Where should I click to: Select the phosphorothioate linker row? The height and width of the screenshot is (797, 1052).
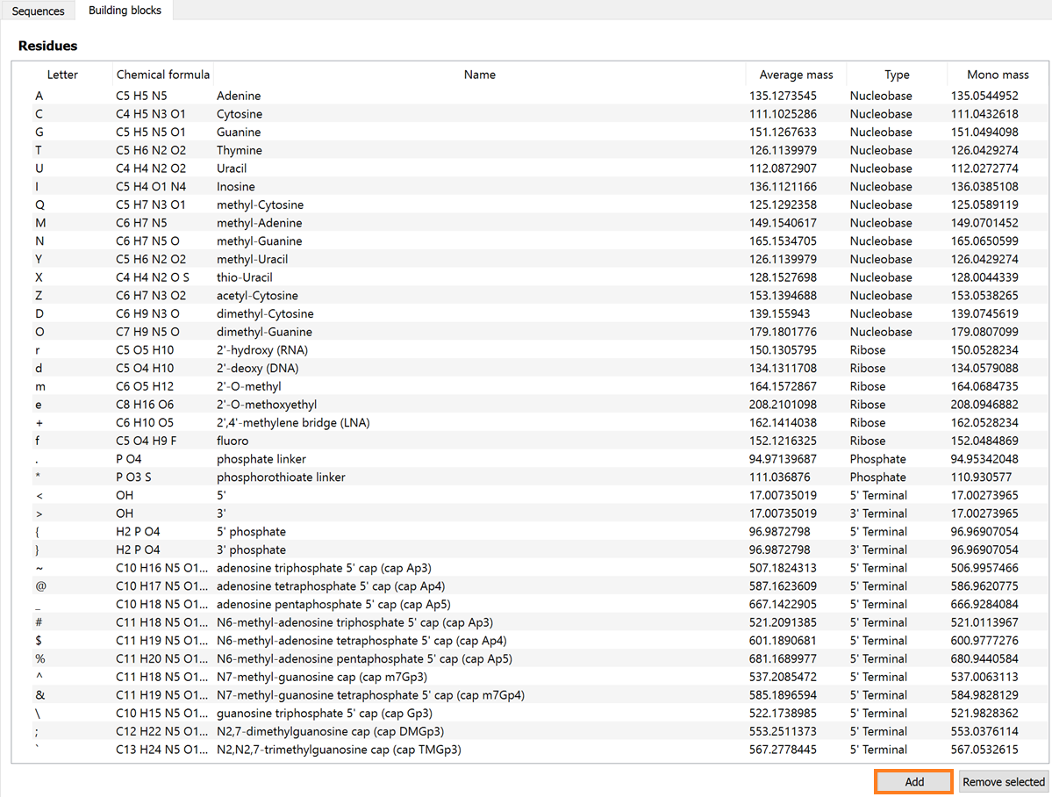tap(351, 477)
